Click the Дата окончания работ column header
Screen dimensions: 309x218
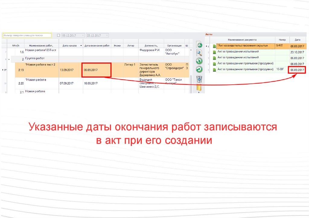coord(97,46)
